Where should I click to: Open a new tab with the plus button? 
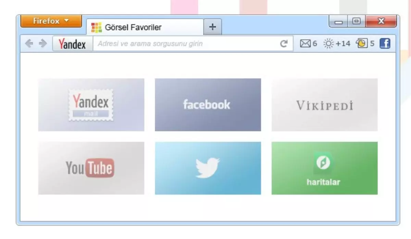pyautogui.click(x=212, y=26)
